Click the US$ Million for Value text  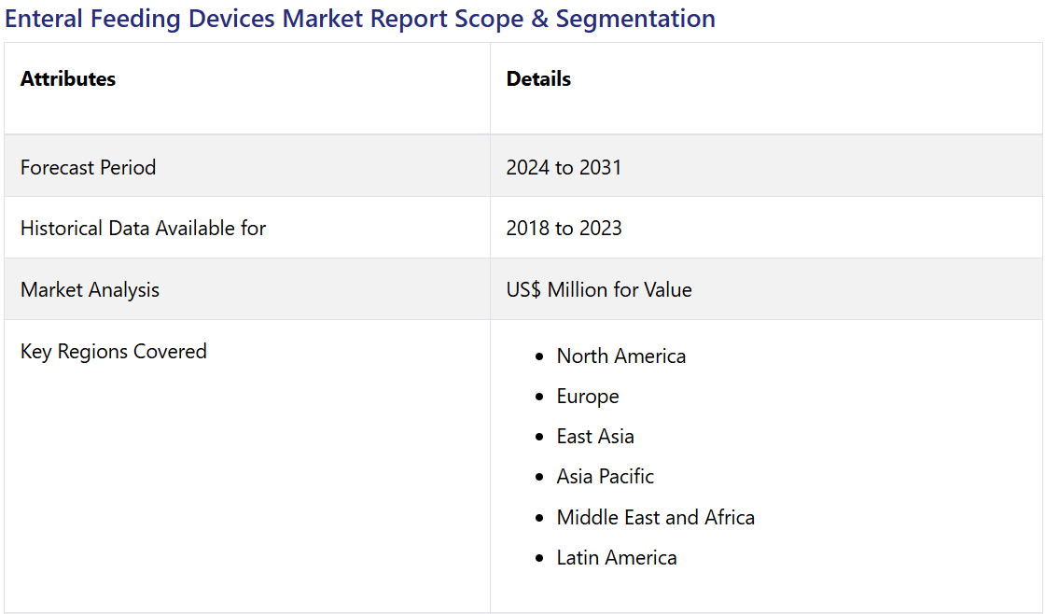(599, 289)
